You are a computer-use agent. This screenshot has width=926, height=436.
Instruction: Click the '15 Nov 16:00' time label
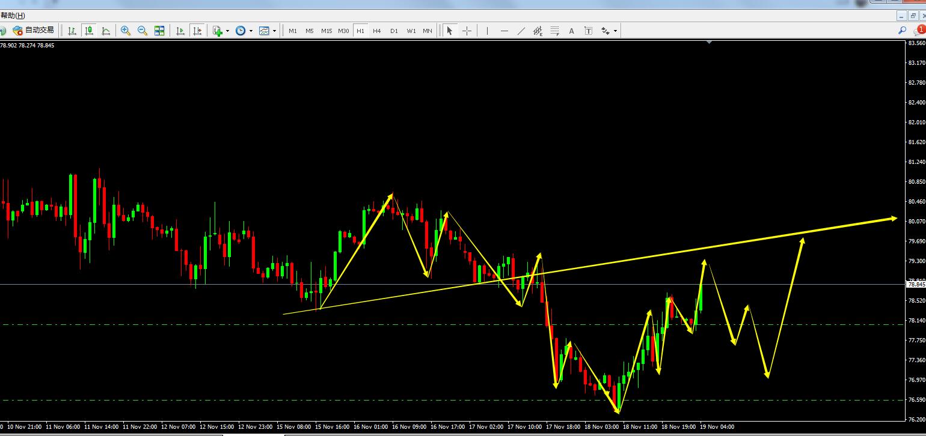click(x=333, y=427)
